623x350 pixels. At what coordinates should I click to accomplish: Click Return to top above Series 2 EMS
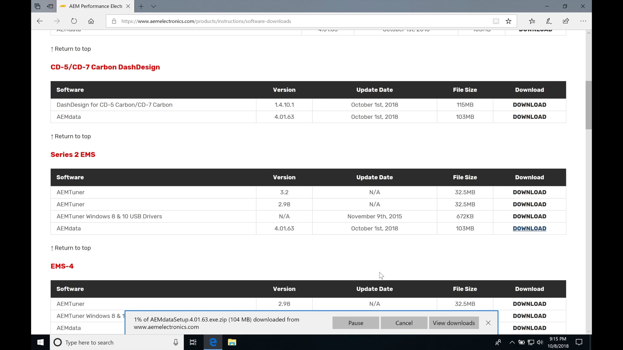click(x=70, y=136)
